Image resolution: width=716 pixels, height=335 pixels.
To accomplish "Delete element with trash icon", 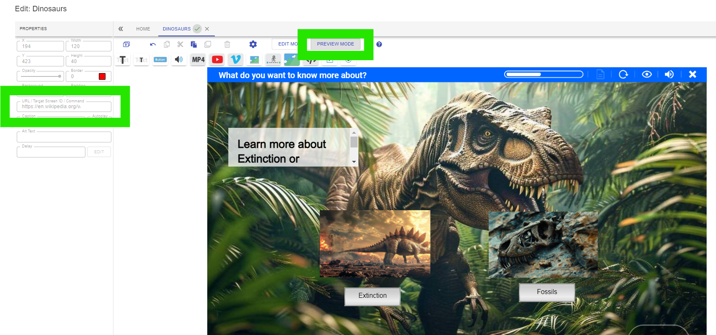I will (227, 44).
